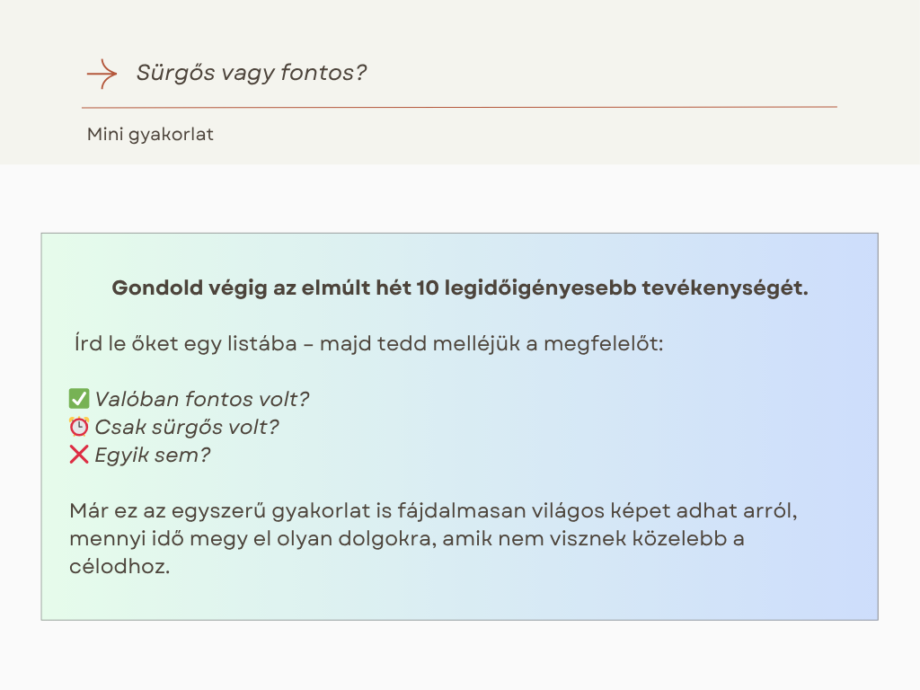920x690 pixels.
Task: Click the "Csak sürgős volt?" text
Action: (x=187, y=427)
